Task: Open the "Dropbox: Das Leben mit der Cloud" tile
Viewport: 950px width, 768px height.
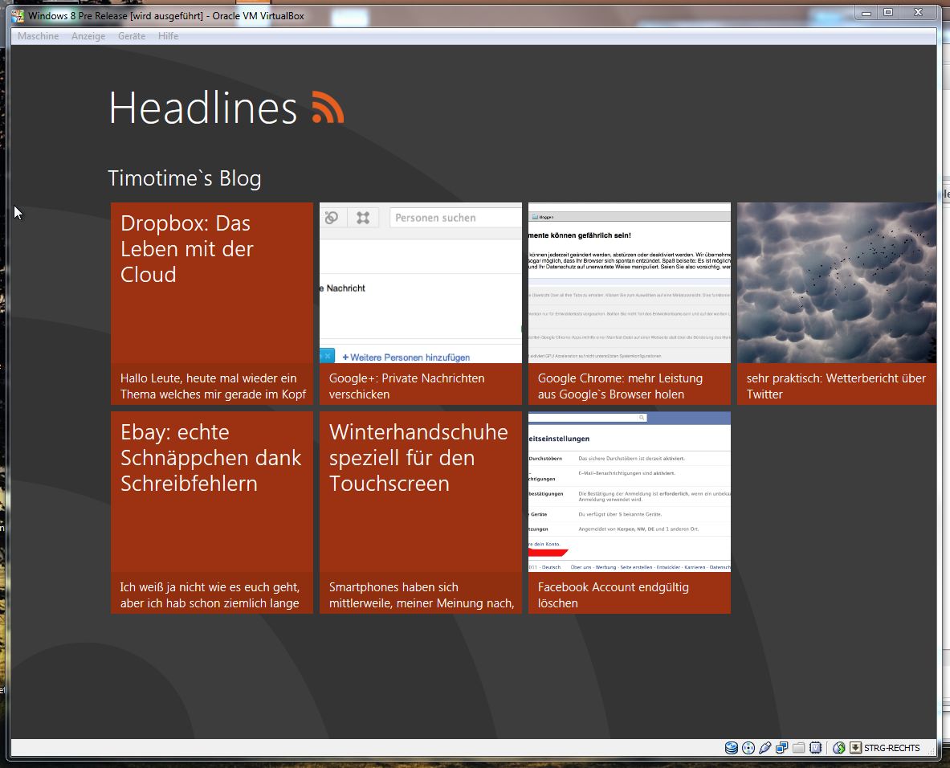Action: pos(212,304)
